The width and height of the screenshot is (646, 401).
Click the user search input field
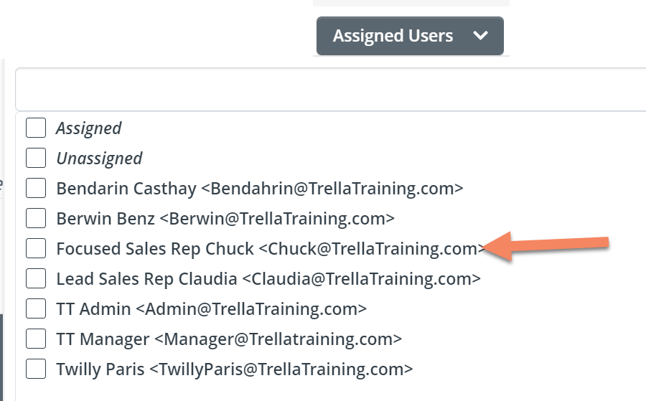[x=331, y=90]
